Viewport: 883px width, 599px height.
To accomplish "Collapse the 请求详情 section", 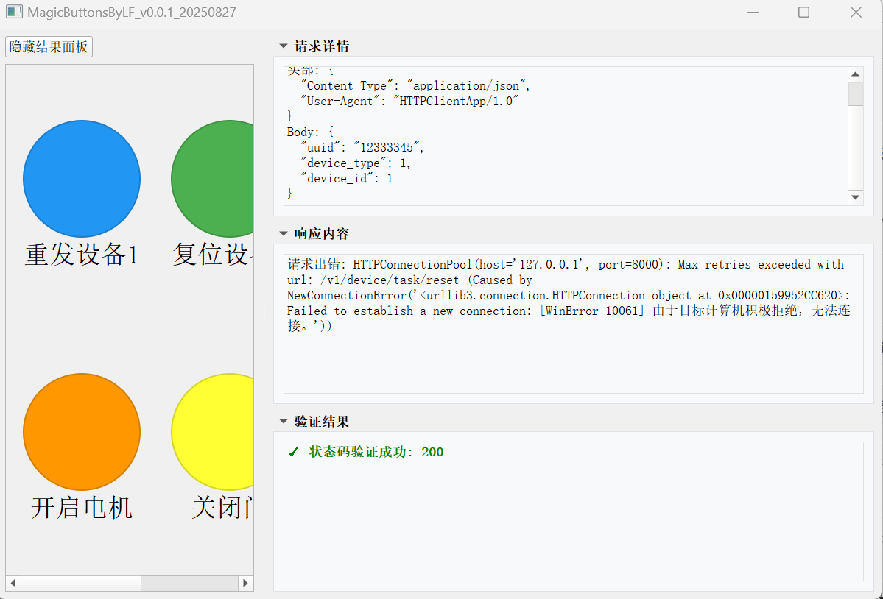I will pos(284,46).
